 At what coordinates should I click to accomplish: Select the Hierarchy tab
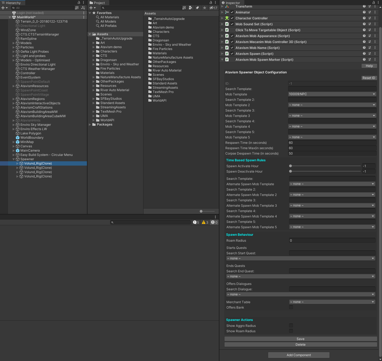point(11,3)
